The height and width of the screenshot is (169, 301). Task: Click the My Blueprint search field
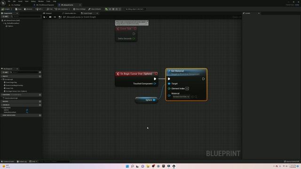24,72
